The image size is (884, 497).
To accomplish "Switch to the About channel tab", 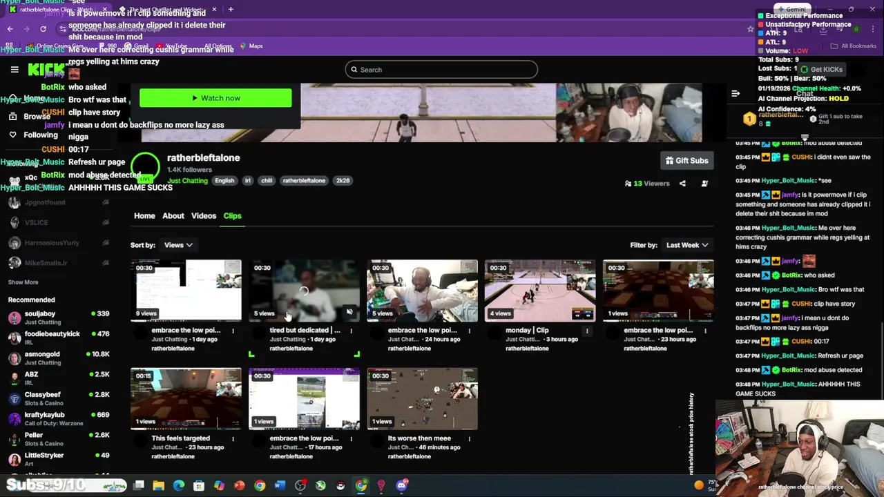I will click(x=173, y=216).
